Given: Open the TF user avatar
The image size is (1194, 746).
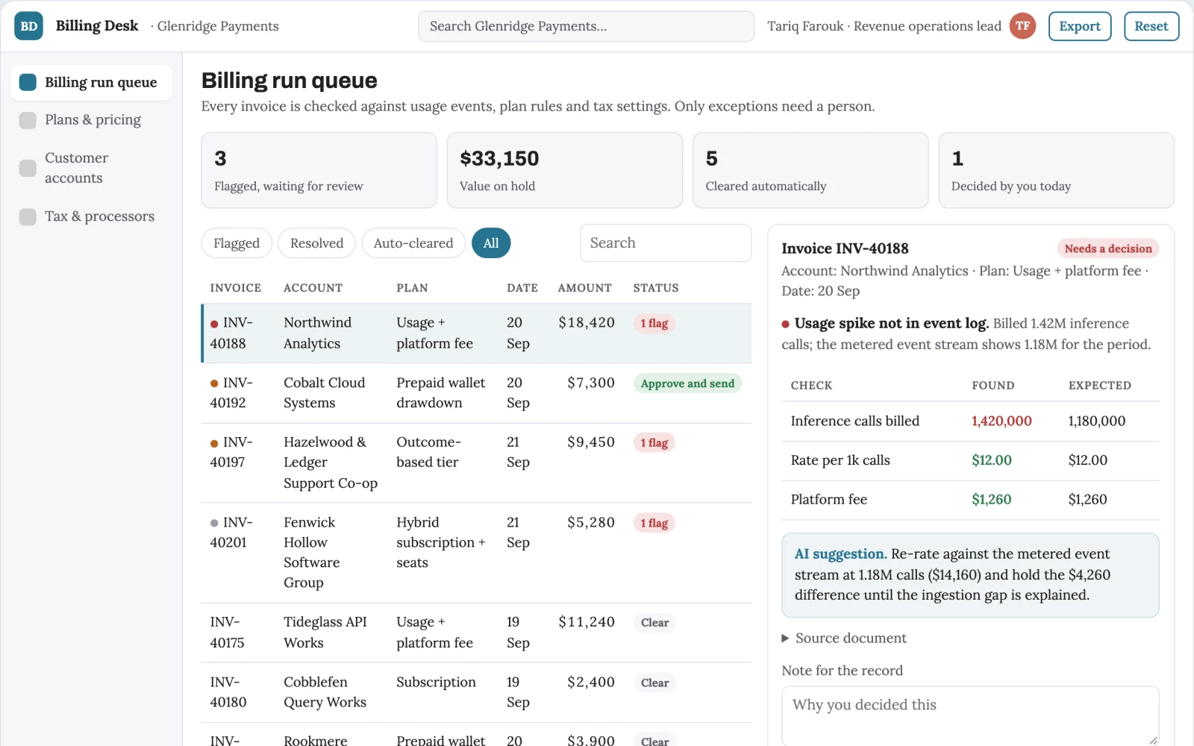Looking at the screenshot, I should pos(1022,26).
